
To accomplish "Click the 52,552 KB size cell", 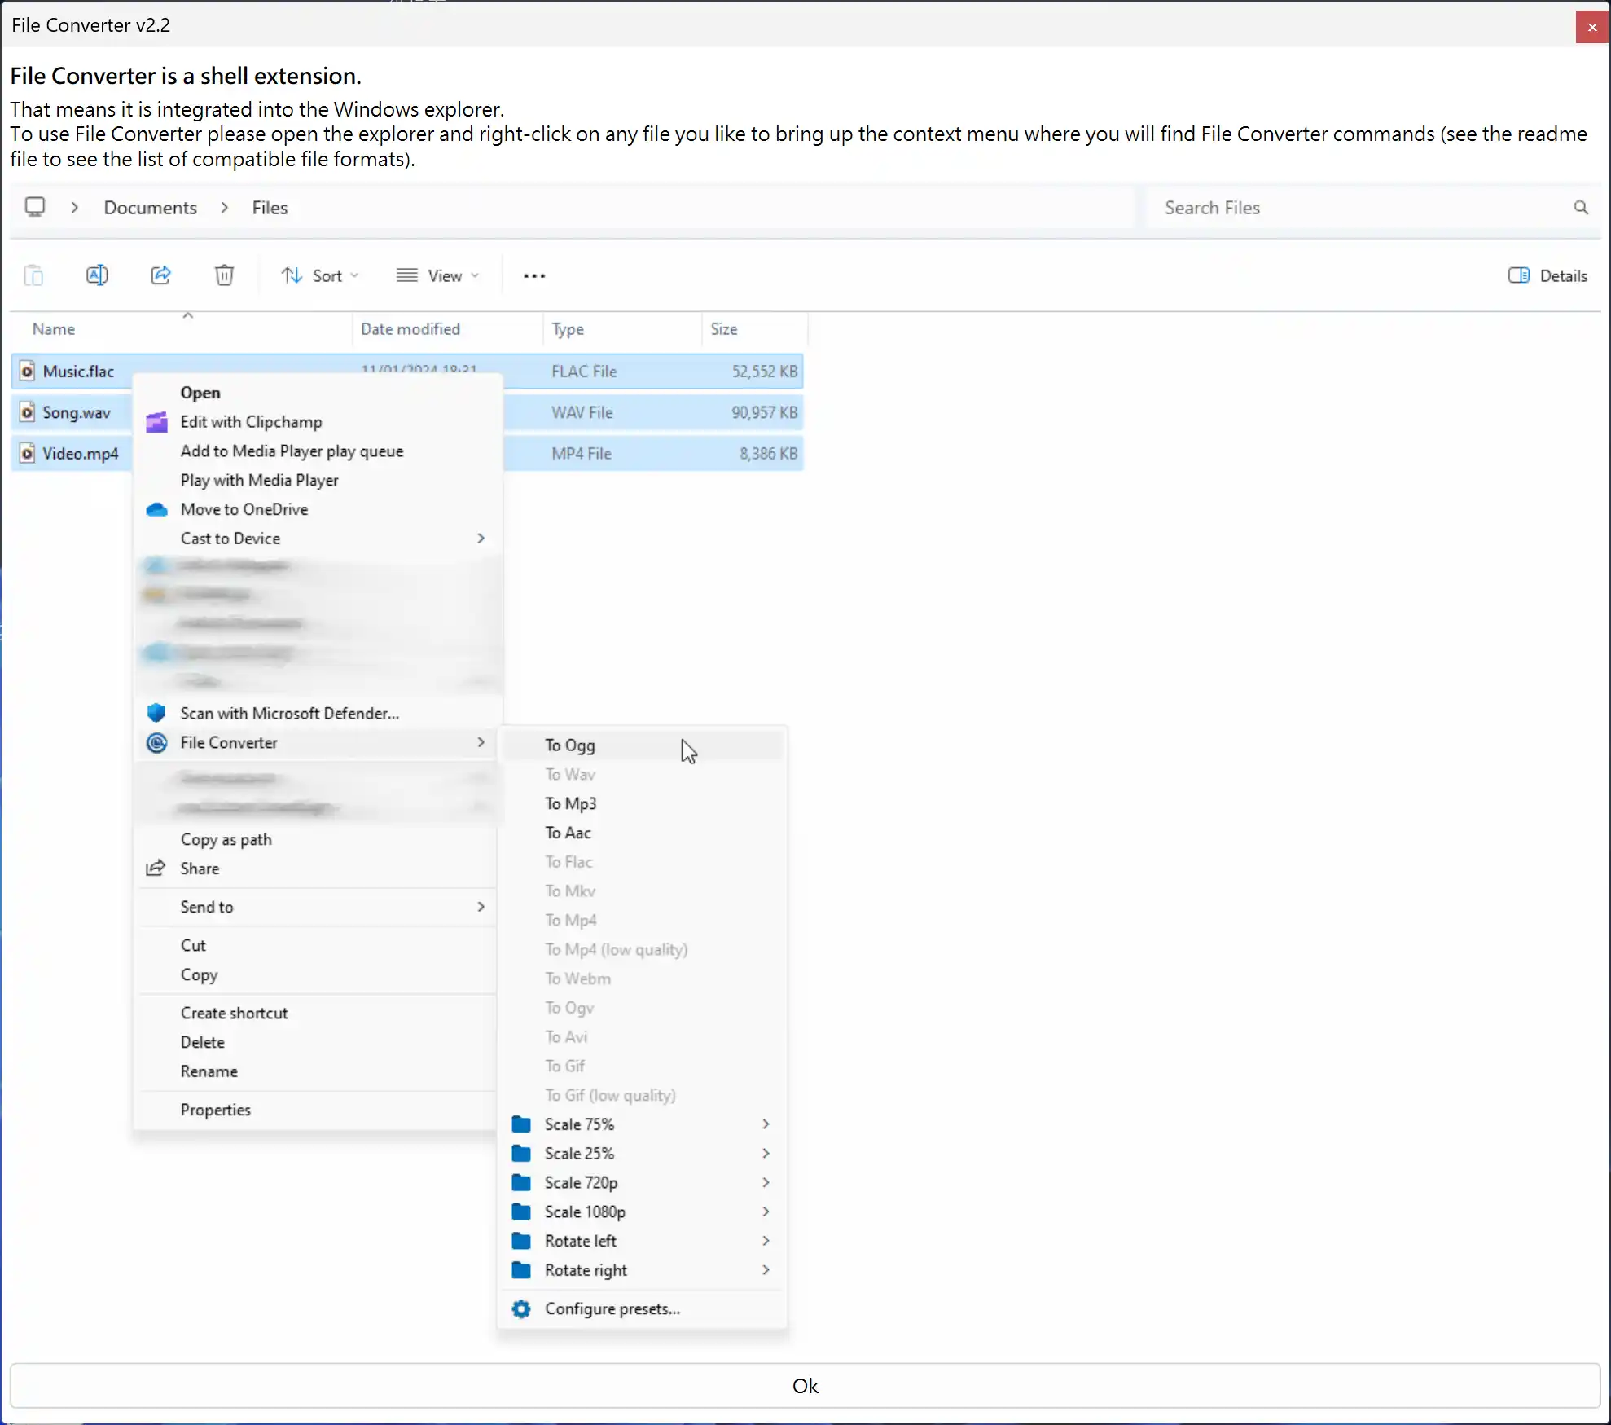I will [764, 372].
